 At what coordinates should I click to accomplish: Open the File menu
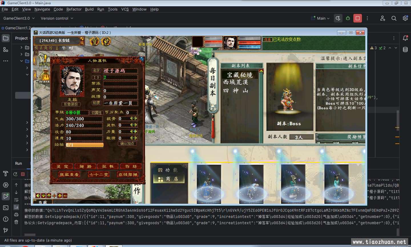(5, 9)
